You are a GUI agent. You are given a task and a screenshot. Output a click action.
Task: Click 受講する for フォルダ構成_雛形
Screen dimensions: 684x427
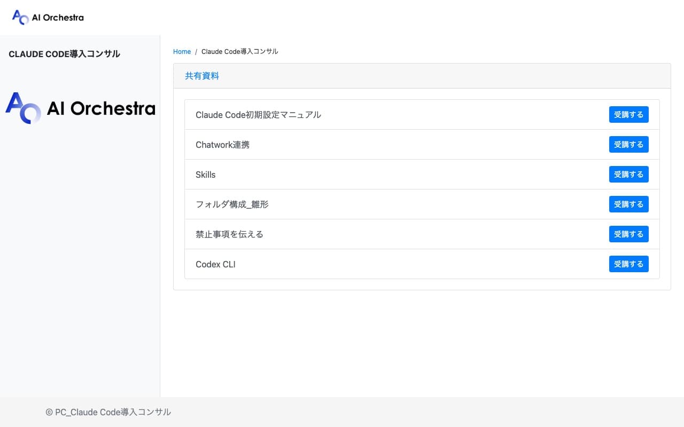tap(628, 204)
